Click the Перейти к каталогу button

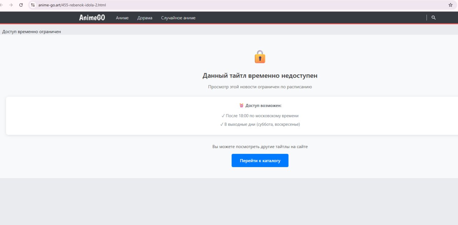[260, 161]
